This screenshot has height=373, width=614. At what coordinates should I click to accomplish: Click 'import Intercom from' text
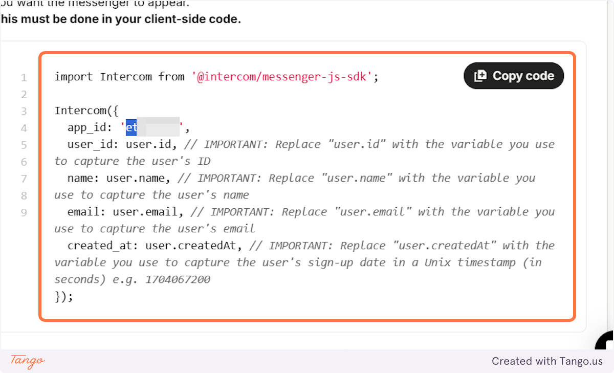click(x=119, y=77)
